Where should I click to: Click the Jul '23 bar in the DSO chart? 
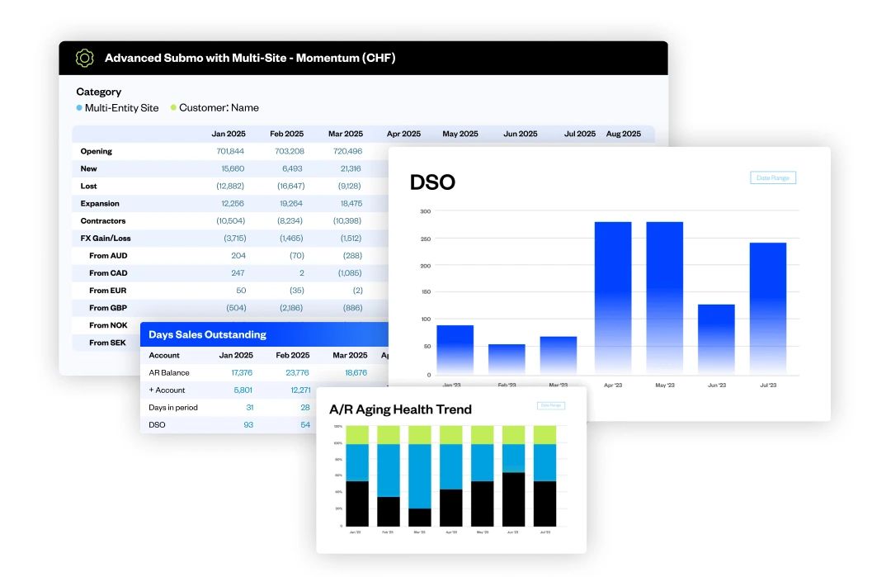pos(768,305)
